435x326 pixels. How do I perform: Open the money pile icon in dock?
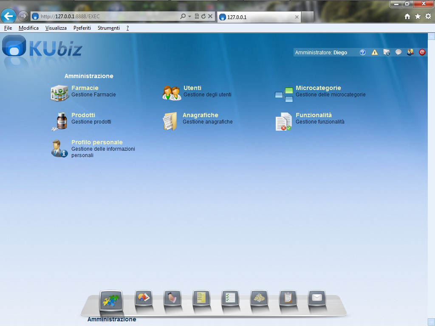pos(259,298)
